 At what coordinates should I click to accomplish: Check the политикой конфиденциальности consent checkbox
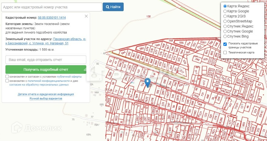[7, 81]
